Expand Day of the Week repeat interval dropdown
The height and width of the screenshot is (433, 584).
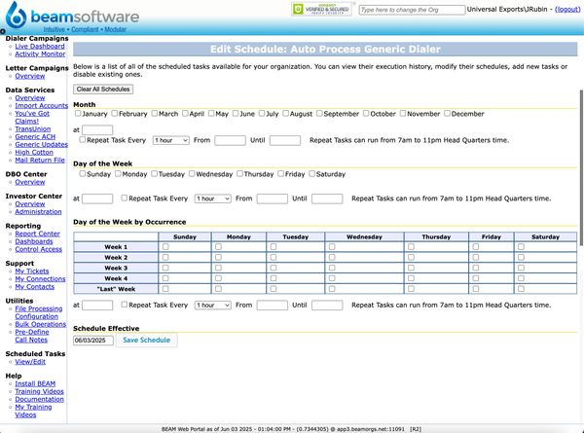(x=213, y=198)
